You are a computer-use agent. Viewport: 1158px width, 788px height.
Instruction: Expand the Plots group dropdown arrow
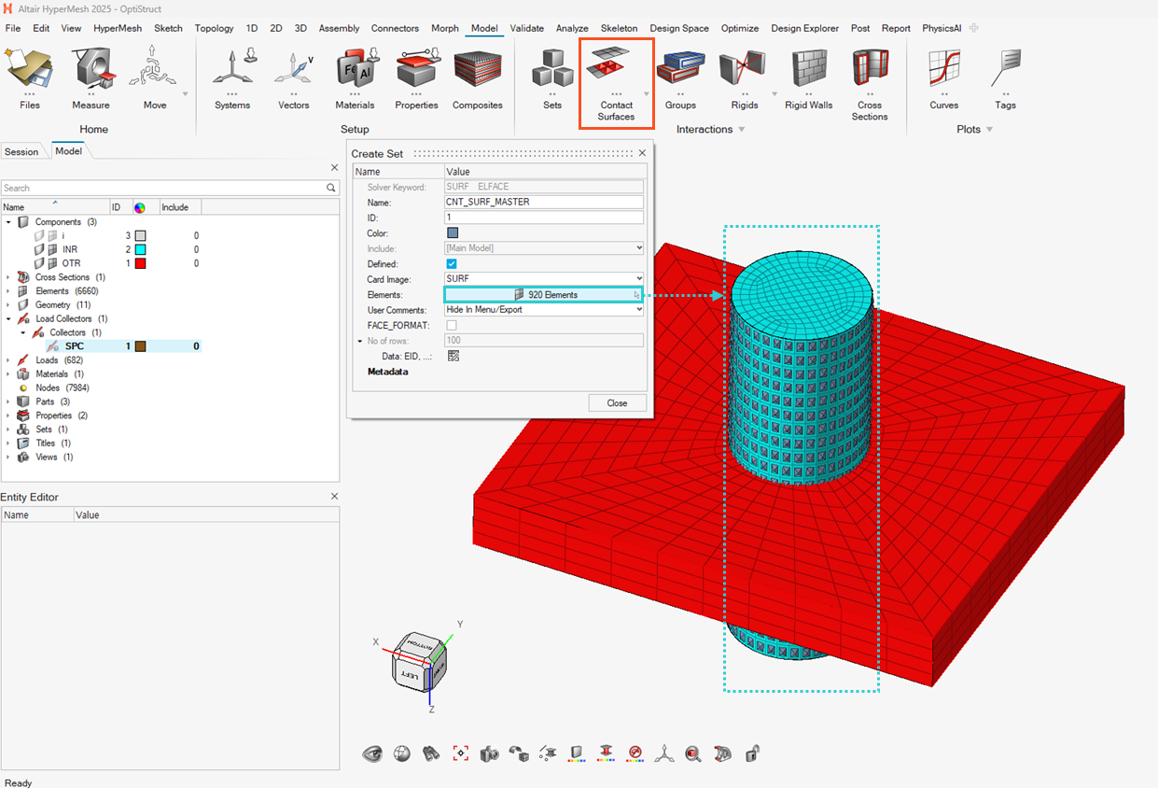tap(989, 130)
